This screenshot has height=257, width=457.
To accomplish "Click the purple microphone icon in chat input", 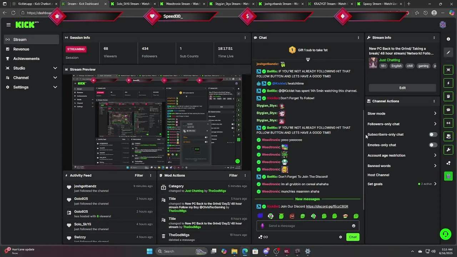I will pos(262,226).
